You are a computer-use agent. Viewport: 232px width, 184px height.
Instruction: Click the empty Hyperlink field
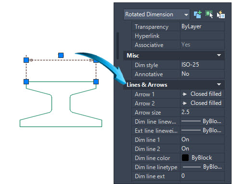coord(202,35)
